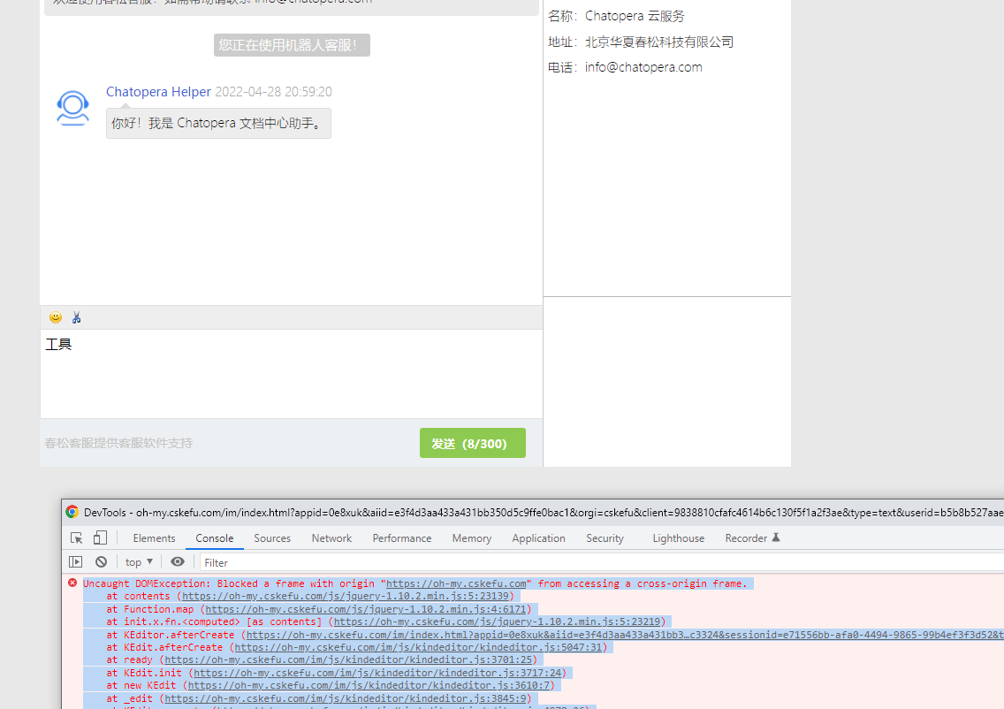Select the inspect element tool in DevTools

click(x=77, y=537)
